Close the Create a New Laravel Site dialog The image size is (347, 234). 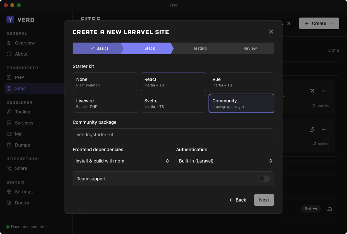[x=271, y=32]
